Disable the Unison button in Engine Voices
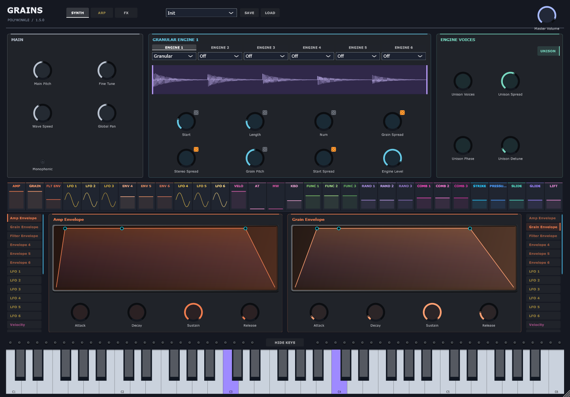 tap(548, 51)
